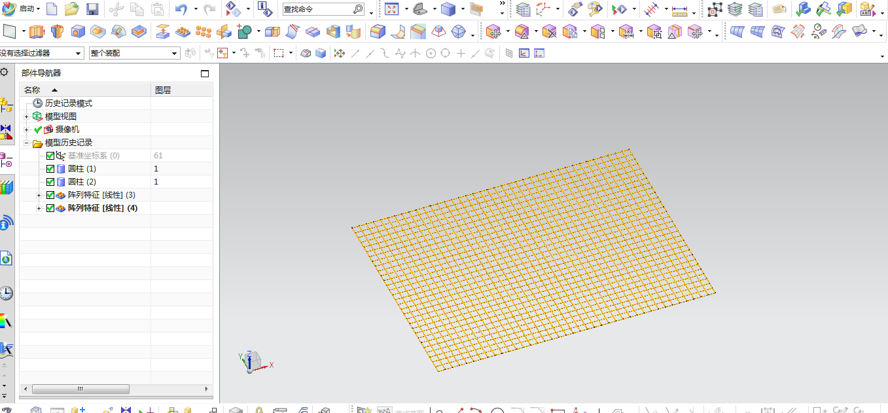Click the Through Curve Mesh surface icon
Image resolution: width=888 pixels, height=413 pixels.
pos(757,31)
